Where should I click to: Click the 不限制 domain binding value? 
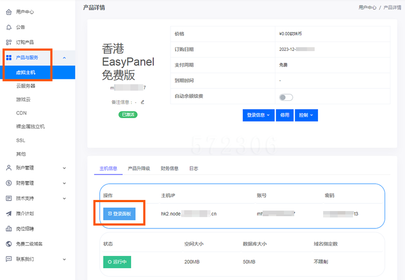321,262
